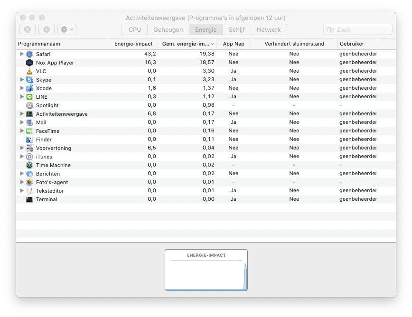Expand the Teksteditor process row
The image size is (412, 317).
coord(22,190)
